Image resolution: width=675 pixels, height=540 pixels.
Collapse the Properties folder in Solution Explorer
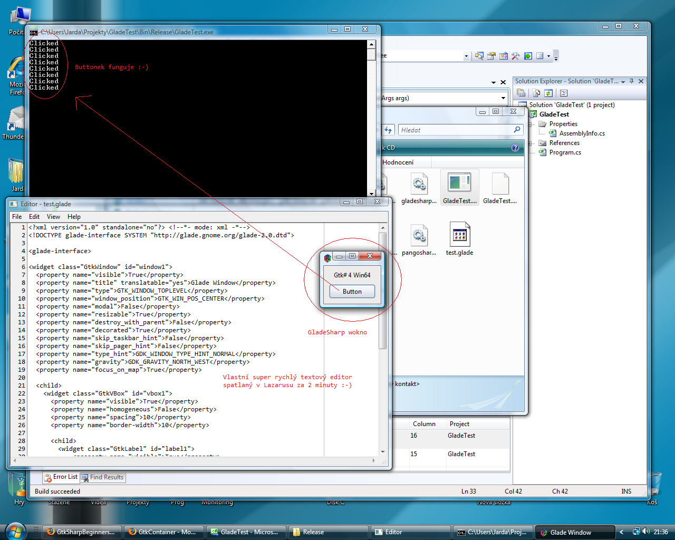(531, 124)
